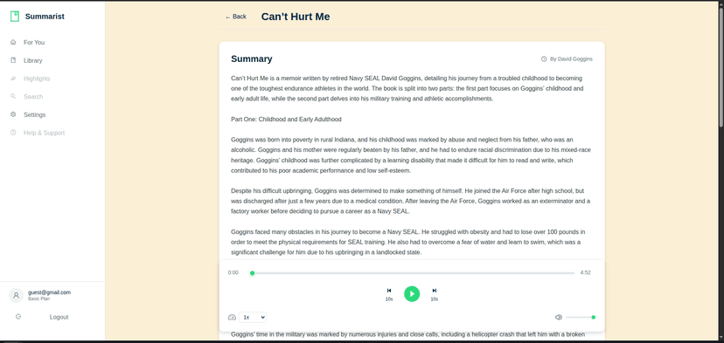
Task: Click the green seek handle at 0:00
Action: tap(252, 273)
